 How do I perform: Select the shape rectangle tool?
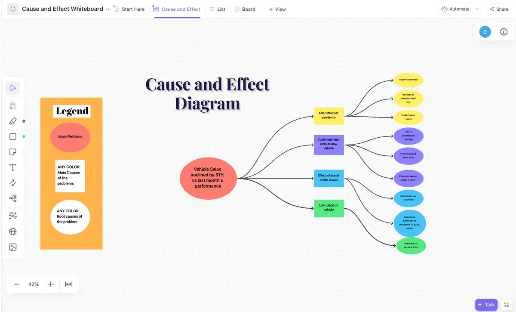pyautogui.click(x=13, y=136)
